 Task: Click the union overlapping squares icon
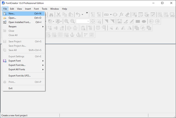click(137, 28)
